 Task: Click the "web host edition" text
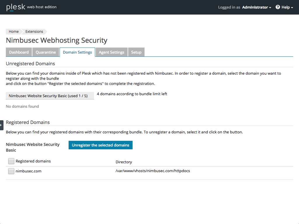click(42, 7)
